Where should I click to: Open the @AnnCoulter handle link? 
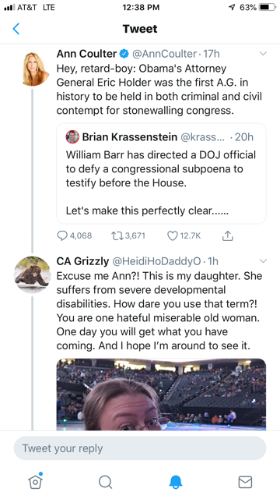164,54
